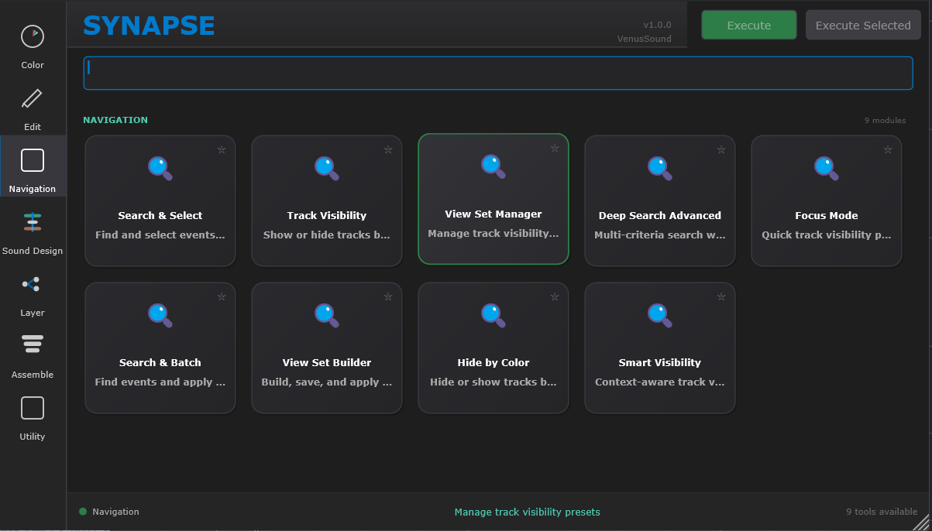Screen dimensions: 932x531
Task: Click 'Find and select events...' description
Action: (160, 235)
